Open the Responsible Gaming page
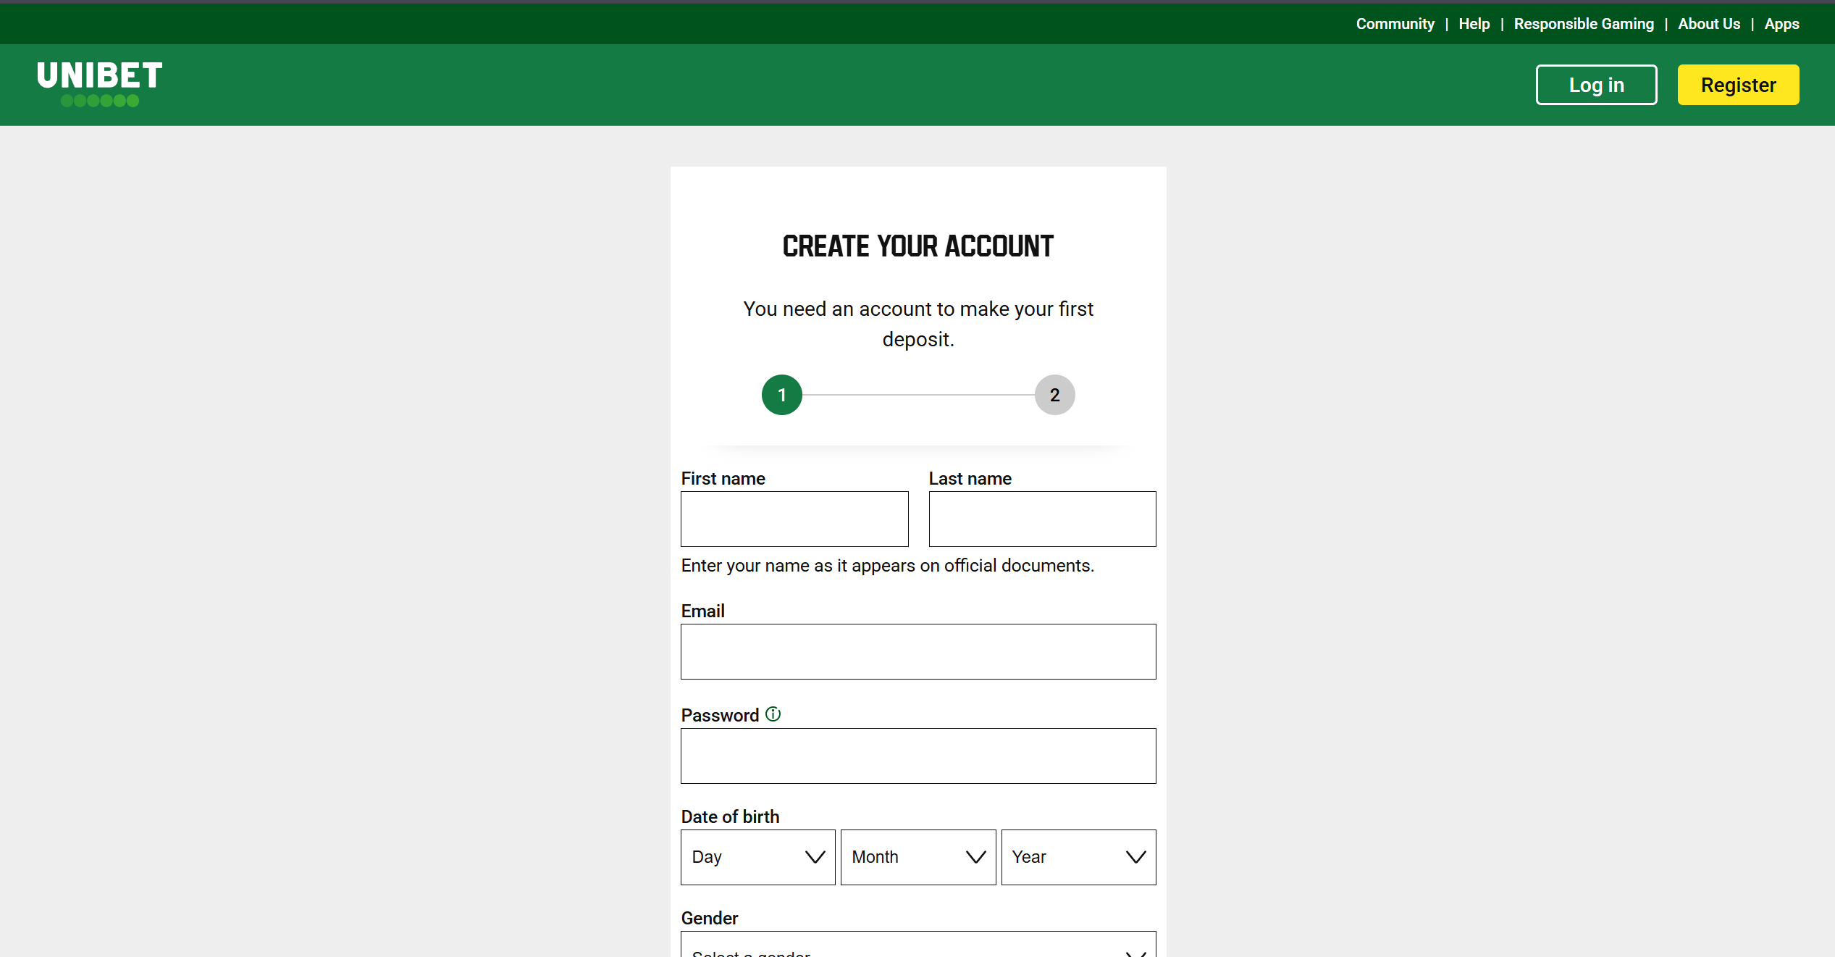1835x957 pixels. click(x=1584, y=23)
